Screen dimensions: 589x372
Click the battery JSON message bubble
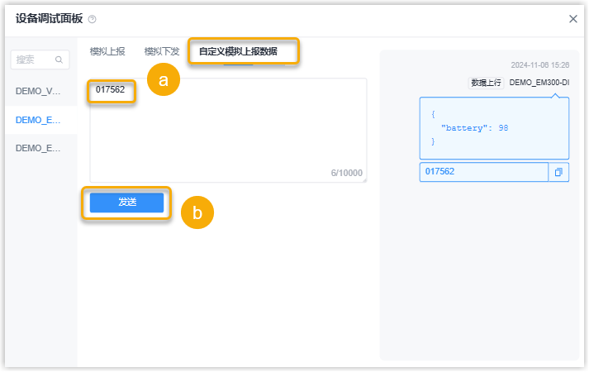(x=494, y=128)
